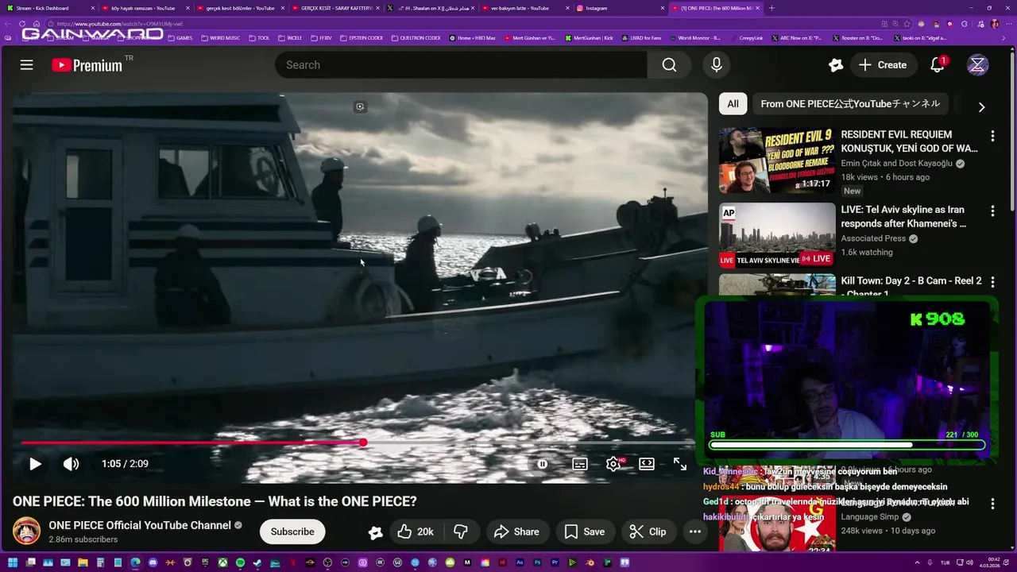Open Steam from the taskbar
The width and height of the screenshot is (1017, 572).
click(x=257, y=563)
